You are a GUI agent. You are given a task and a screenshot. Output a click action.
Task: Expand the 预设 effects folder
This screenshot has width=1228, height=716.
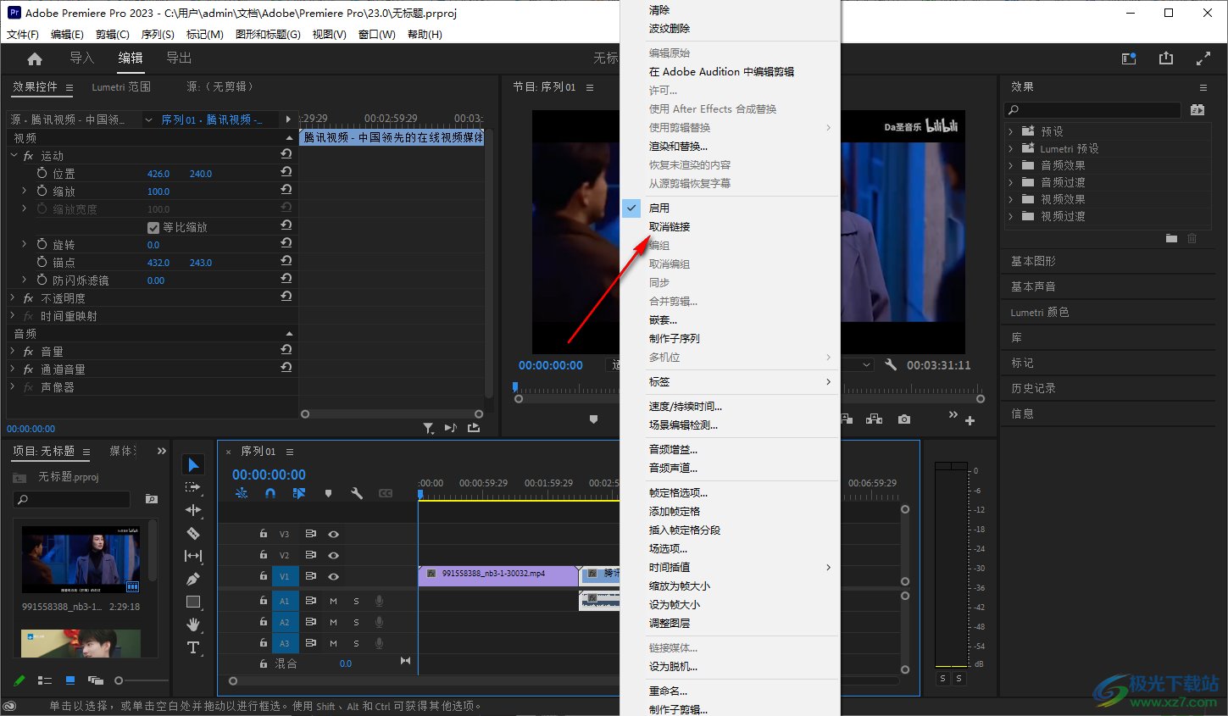(1011, 131)
